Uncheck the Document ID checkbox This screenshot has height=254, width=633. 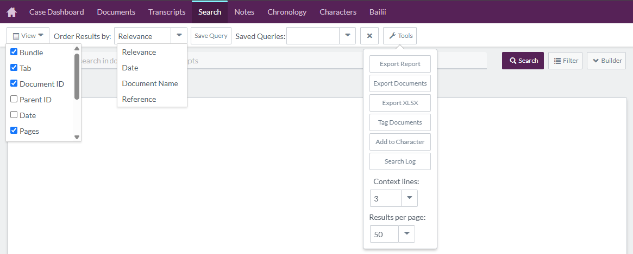coord(14,83)
